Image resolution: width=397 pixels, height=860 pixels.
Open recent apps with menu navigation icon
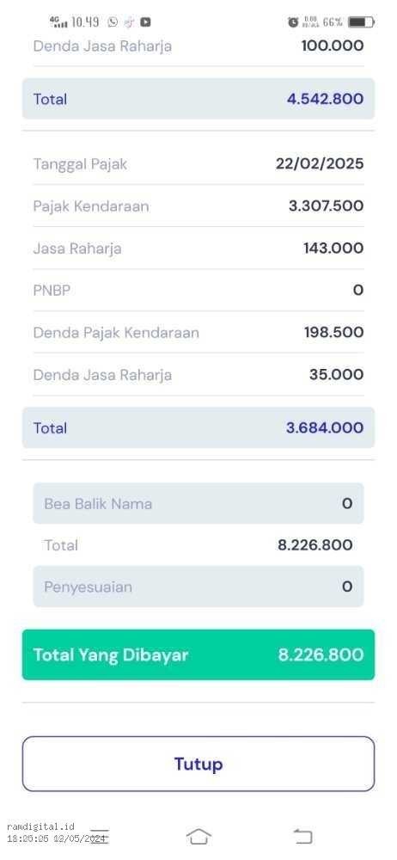(x=100, y=836)
